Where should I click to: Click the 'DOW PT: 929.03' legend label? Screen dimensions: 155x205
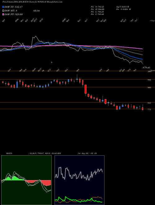pos(14,14)
